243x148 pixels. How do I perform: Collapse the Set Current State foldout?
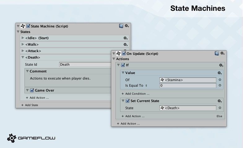pos(123,101)
